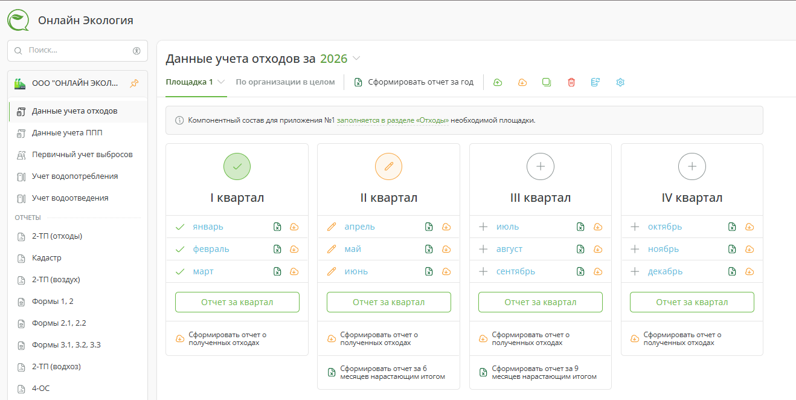Image resolution: width=796 pixels, height=400 pixels.
Task: Click the orange download icon for март
Action: [x=295, y=271]
